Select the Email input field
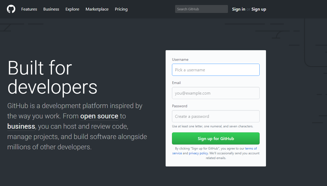327x186 pixels. 216,93
